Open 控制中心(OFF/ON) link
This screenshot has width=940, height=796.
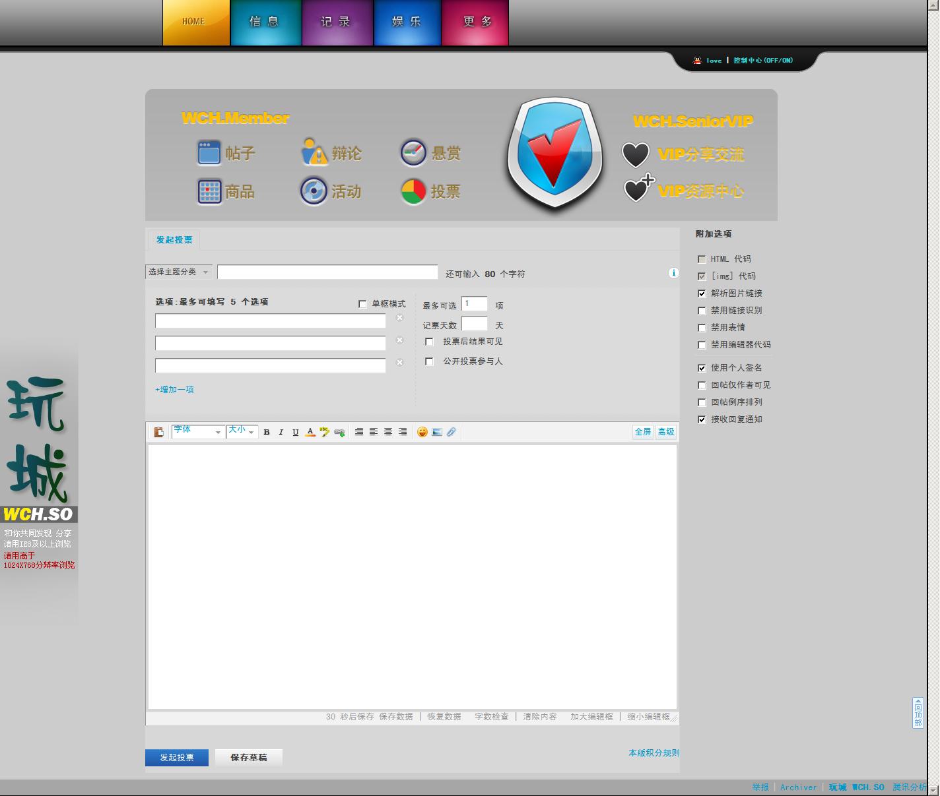[763, 61]
